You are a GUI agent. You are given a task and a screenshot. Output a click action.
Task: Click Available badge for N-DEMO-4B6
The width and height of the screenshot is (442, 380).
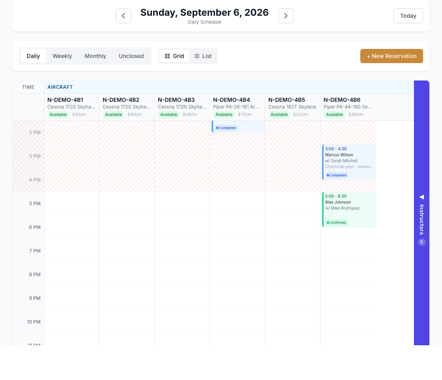(334, 114)
